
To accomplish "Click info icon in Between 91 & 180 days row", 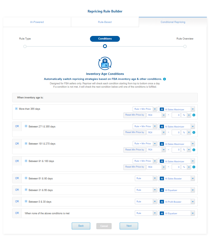I will tap(194, 167).
